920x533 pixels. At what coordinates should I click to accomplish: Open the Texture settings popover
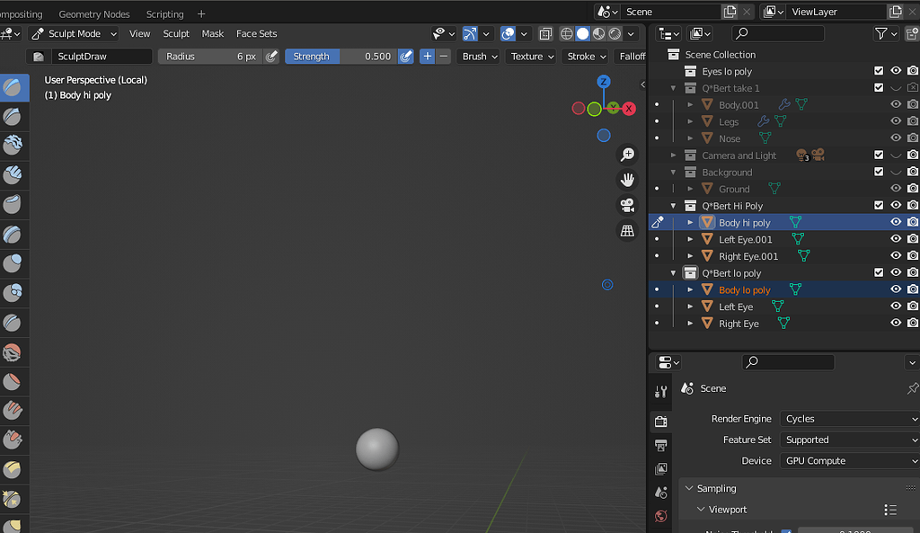click(532, 57)
